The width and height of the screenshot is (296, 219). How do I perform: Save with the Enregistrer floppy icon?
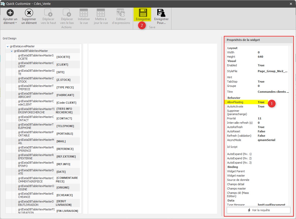(x=143, y=13)
